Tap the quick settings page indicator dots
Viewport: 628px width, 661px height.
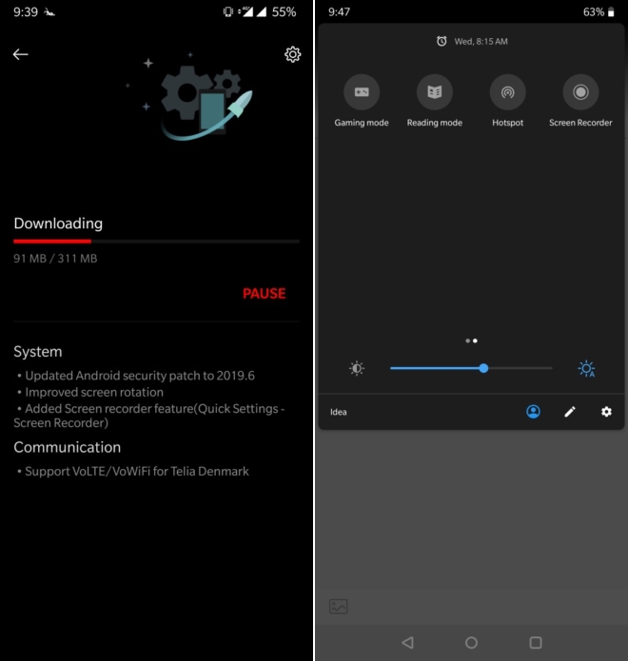pyautogui.click(x=471, y=340)
